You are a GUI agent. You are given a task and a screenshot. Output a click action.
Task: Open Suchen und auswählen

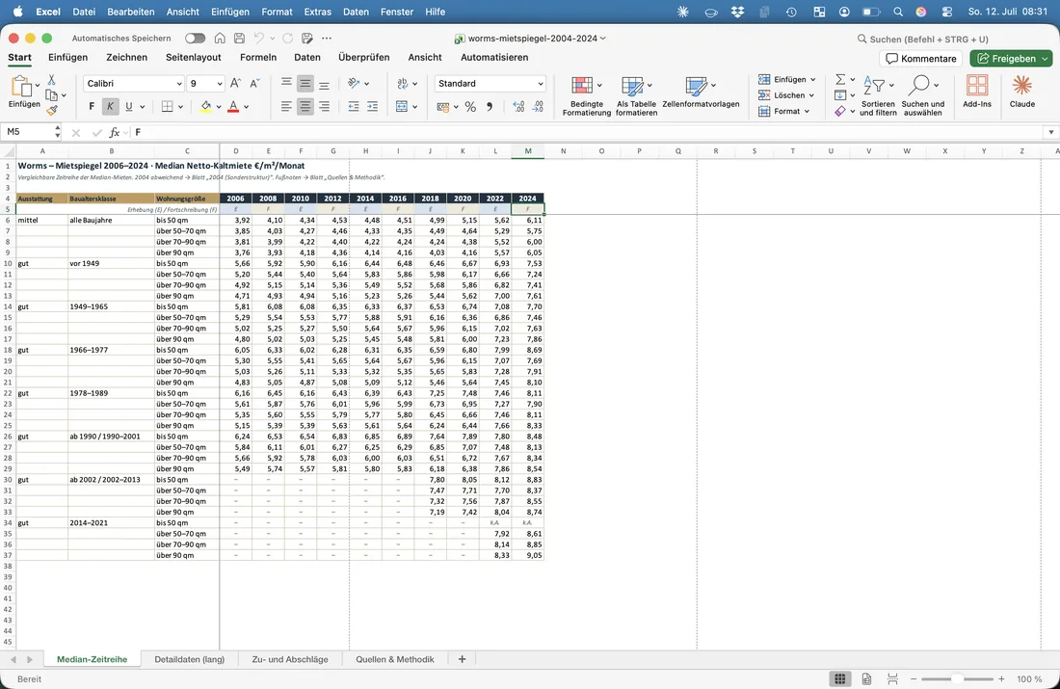click(x=923, y=95)
